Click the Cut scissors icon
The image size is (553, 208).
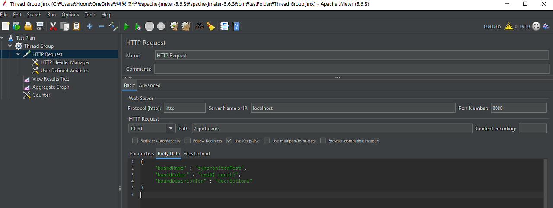click(x=53, y=26)
